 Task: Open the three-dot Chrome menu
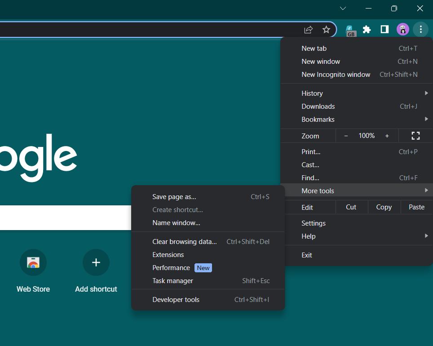pyautogui.click(x=420, y=29)
